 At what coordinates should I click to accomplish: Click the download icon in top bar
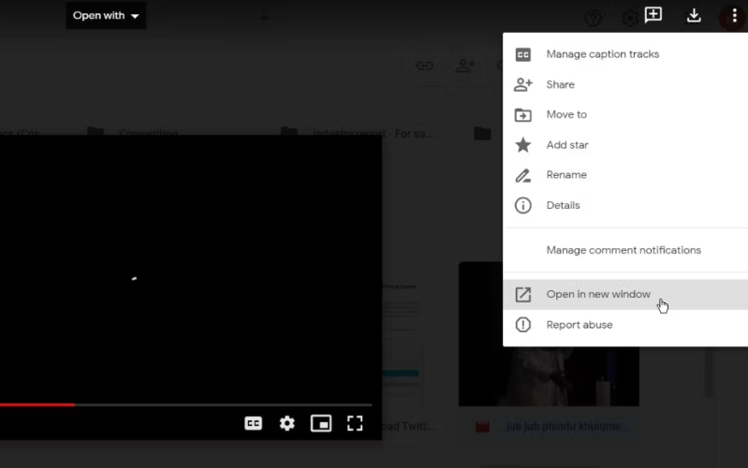694,16
